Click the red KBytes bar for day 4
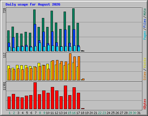Image resolution: width=148 pixels, height=116 pixels. 22,103
